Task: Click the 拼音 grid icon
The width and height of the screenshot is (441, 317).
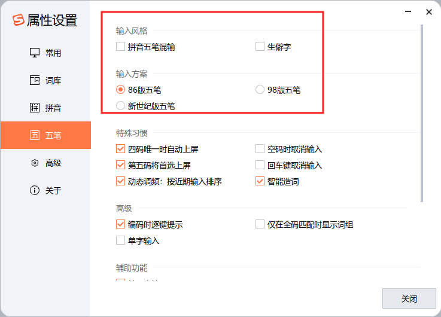Action: 35,108
